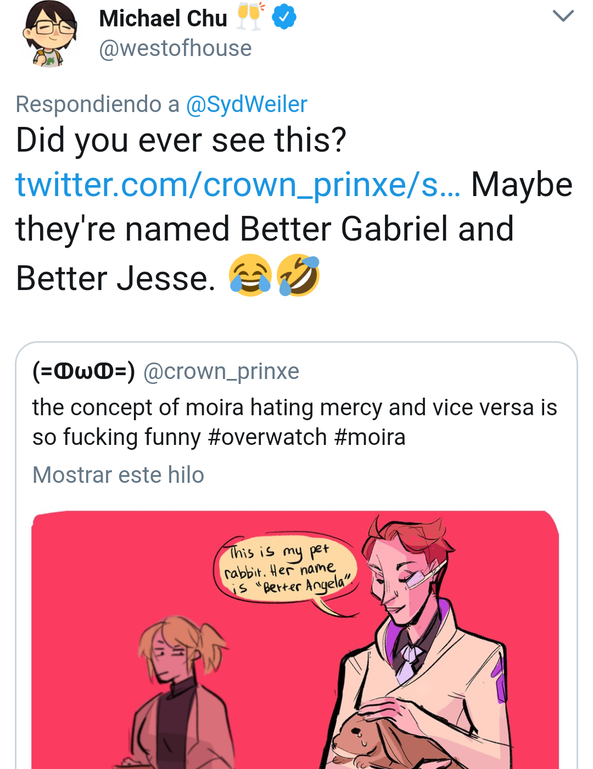Open the @SydWeiler mention link

pyautogui.click(x=247, y=104)
